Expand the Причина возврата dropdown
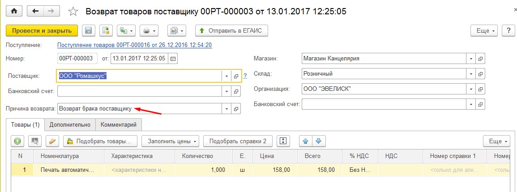517x192 pixels. [226, 109]
